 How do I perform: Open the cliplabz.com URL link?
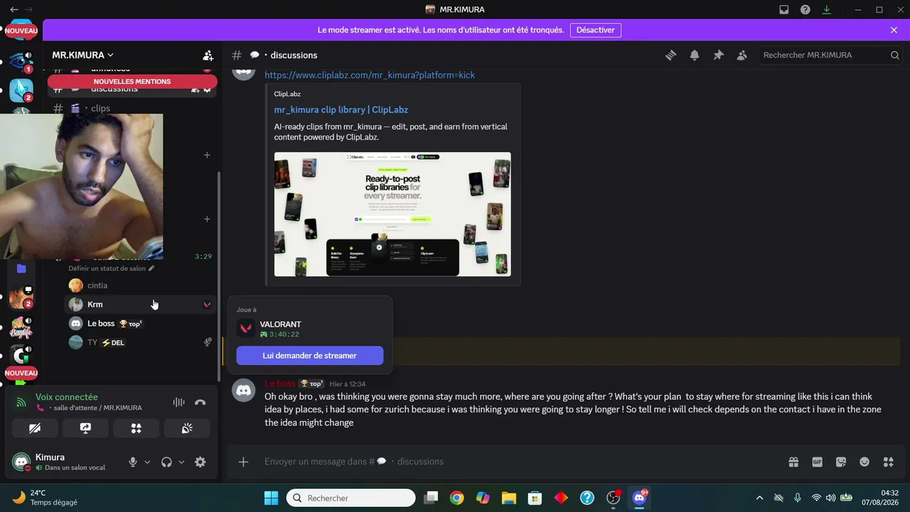tap(370, 75)
